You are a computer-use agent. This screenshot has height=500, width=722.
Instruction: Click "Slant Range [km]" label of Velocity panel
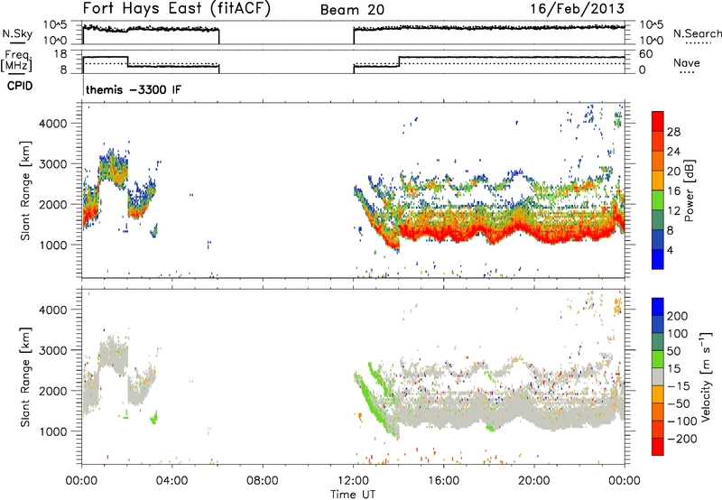[x=26, y=377]
